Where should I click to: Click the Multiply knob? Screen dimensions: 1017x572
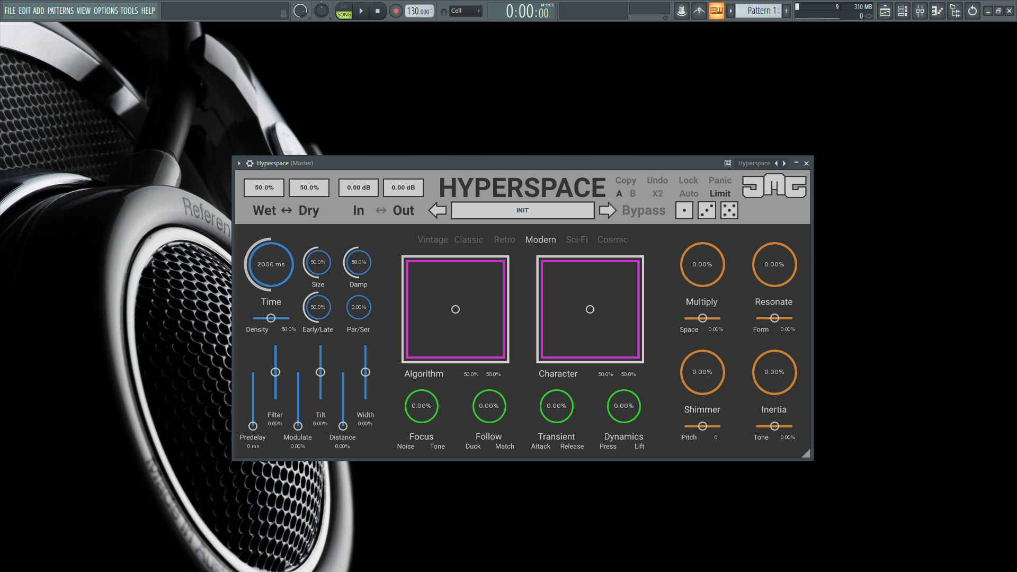click(702, 264)
